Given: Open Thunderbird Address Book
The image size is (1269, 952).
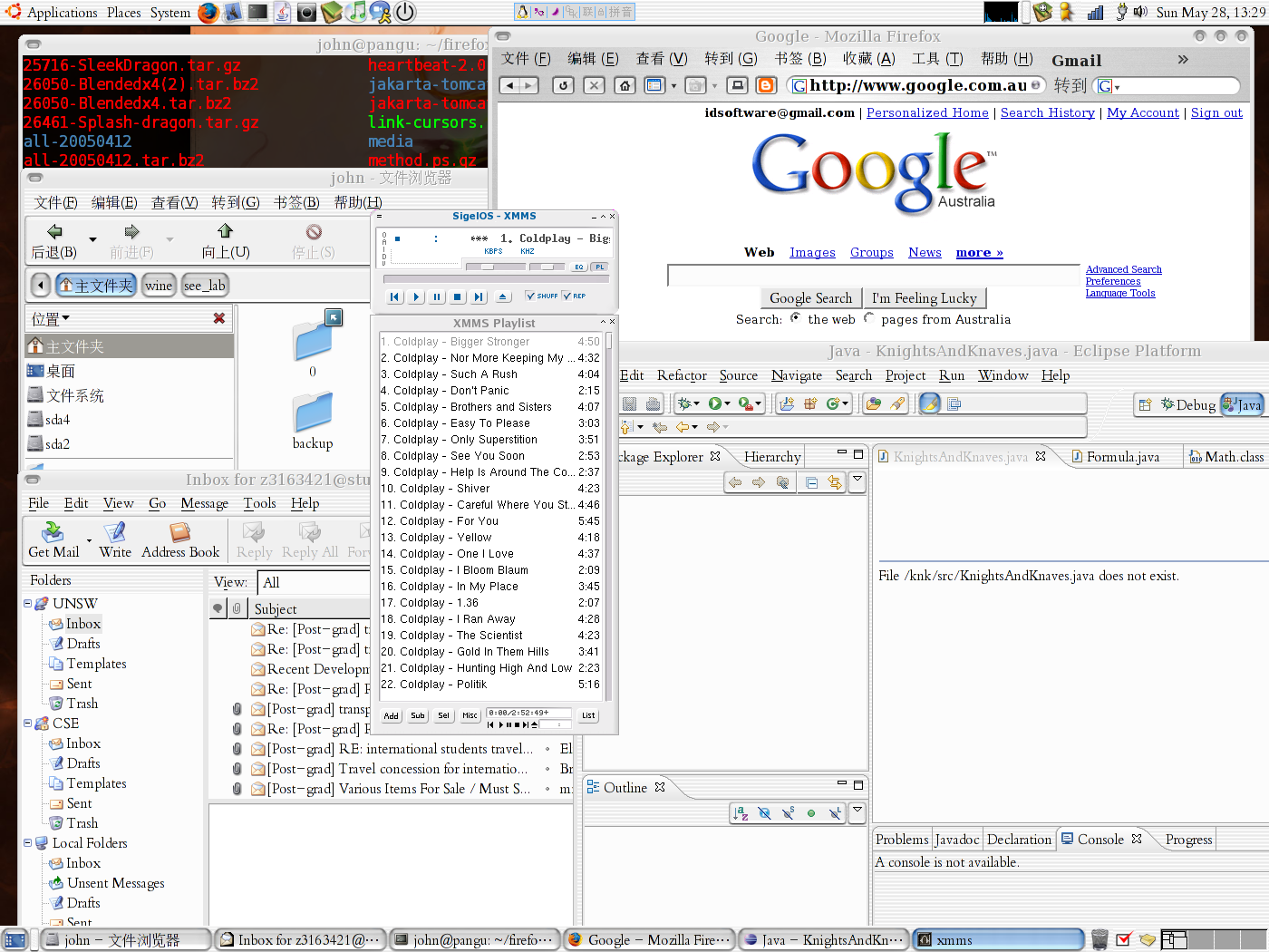Looking at the screenshot, I should pyautogui.click(x=180, y=539).
